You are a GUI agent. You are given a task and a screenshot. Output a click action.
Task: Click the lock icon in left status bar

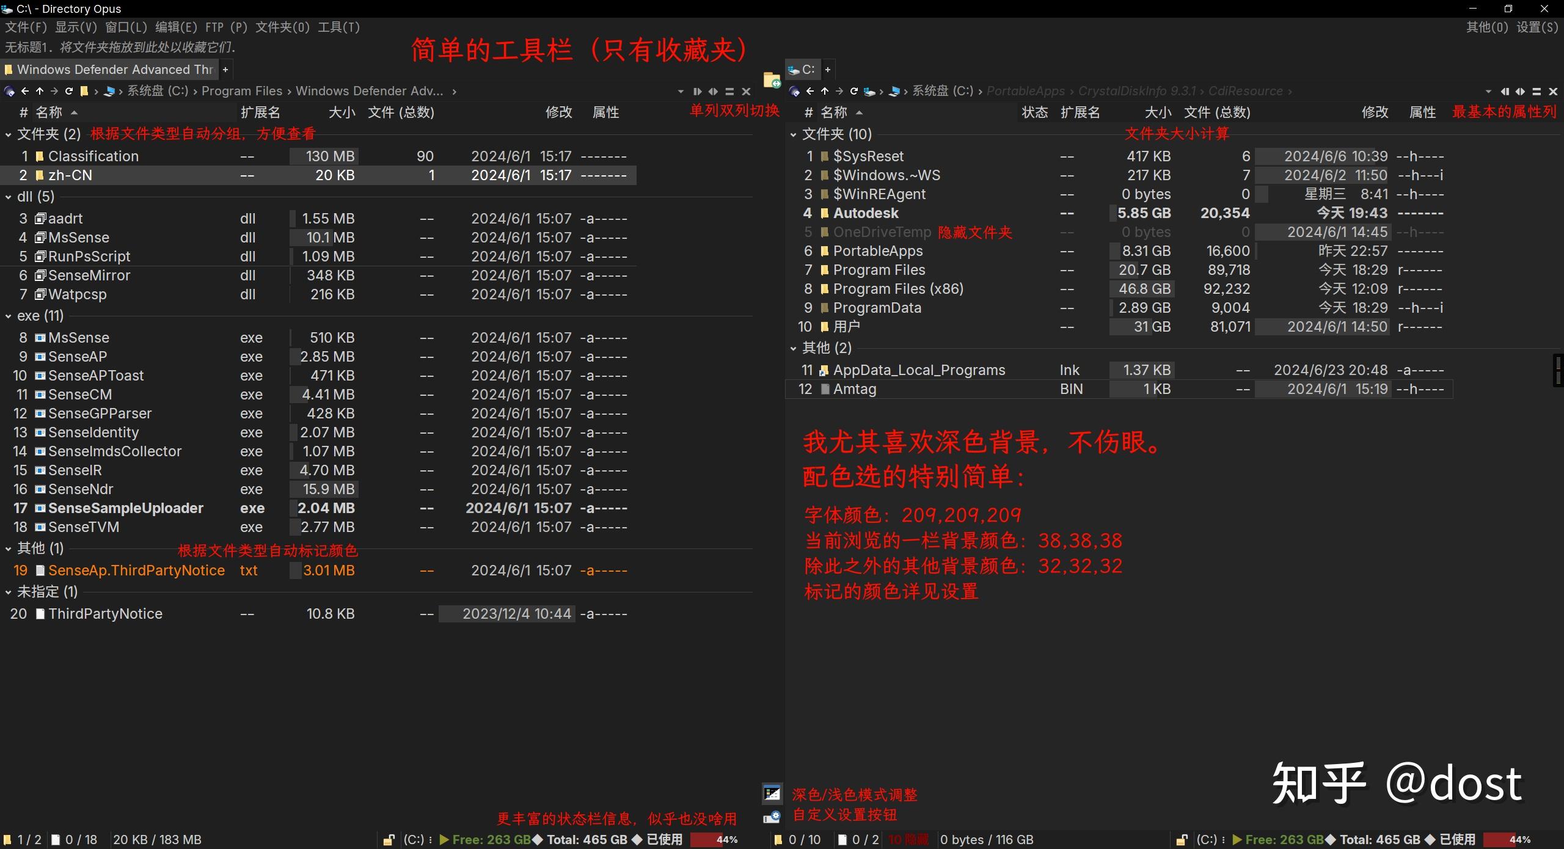pyautogui.click(x=389, y=840)
